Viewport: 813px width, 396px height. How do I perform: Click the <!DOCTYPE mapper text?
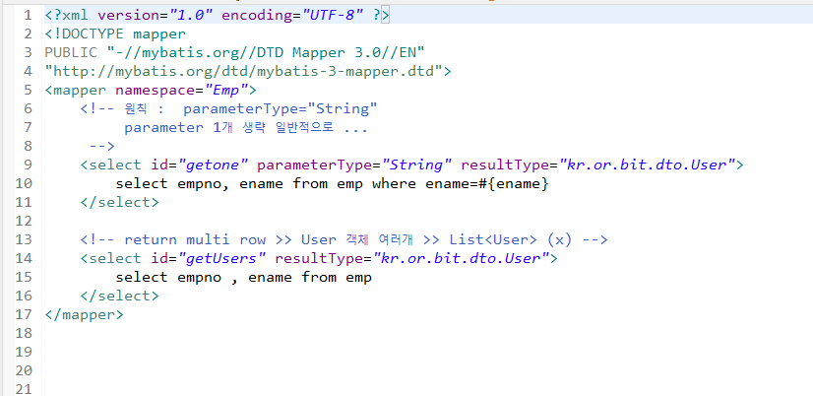[x=115, y=34]
